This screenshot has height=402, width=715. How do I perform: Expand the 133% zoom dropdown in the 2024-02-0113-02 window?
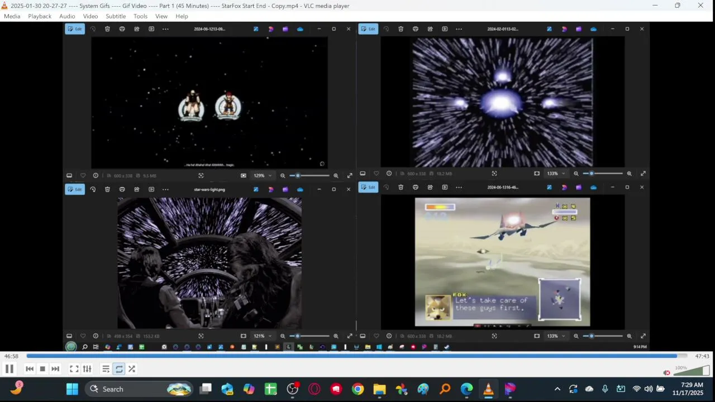point(556,174)
